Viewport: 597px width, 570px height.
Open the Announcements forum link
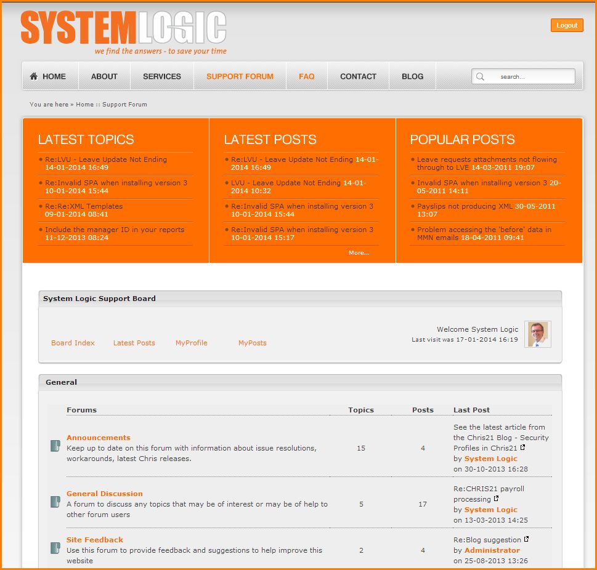[99, 438]
